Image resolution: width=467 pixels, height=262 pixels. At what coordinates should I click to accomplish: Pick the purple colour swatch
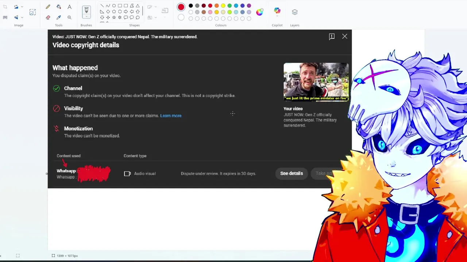click(x=249, y=6)
